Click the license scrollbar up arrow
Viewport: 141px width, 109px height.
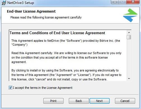(129, 33)
